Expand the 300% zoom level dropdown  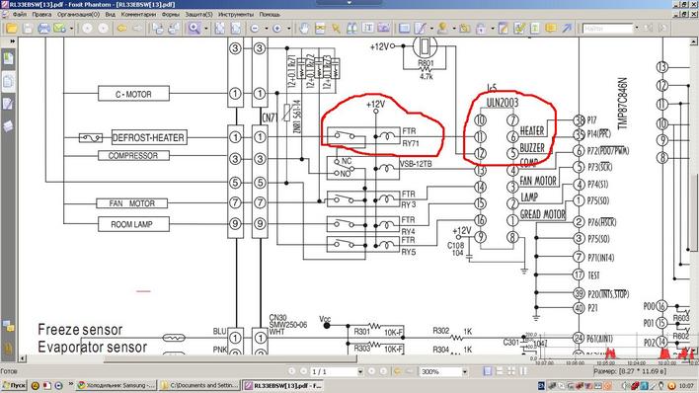point(464,371)
